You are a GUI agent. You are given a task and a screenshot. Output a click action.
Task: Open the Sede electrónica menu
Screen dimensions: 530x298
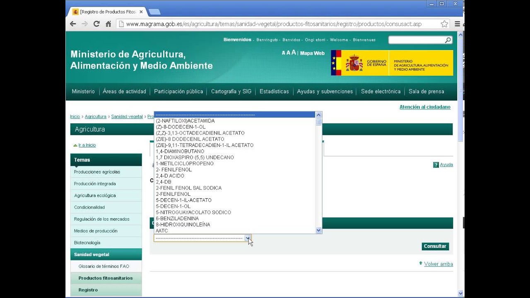coord(381,91)
